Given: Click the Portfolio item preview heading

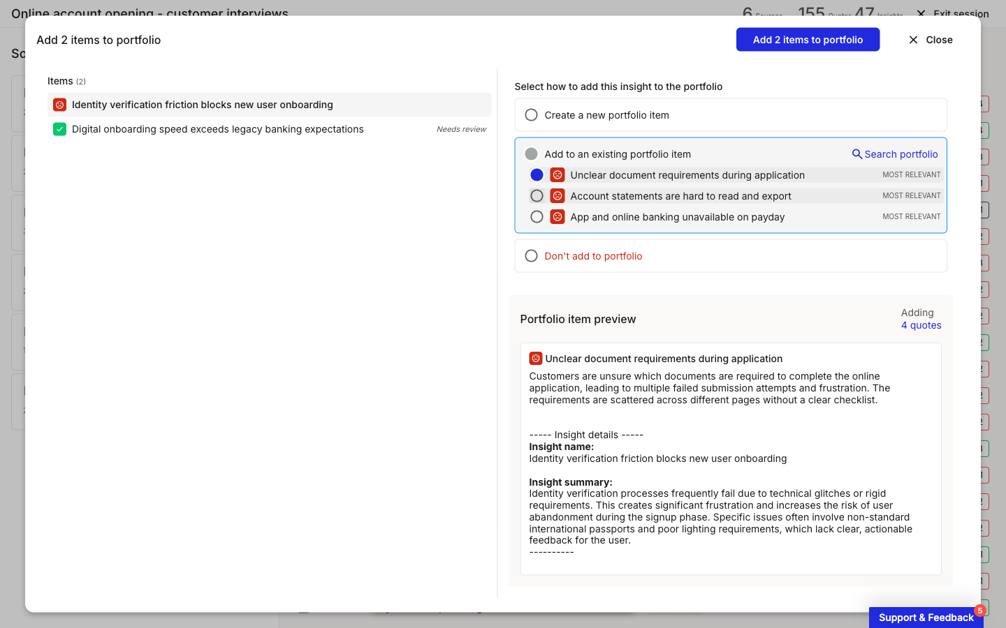Looking at the screenshot, I should [578, 319].
